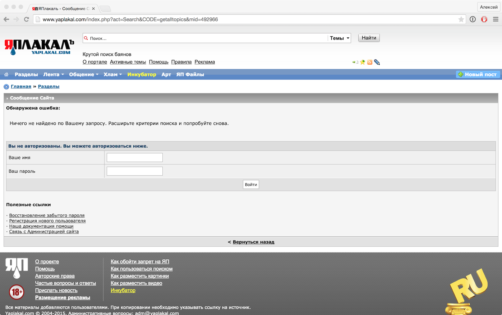Open Chrome hamburger menu

click(496, 19)
